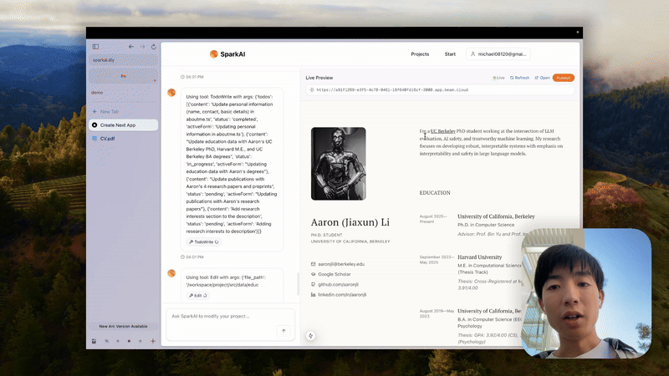Viewport: 669px width, 376px height.
Task: Toggle the Live status indicator
Action: 498,77
